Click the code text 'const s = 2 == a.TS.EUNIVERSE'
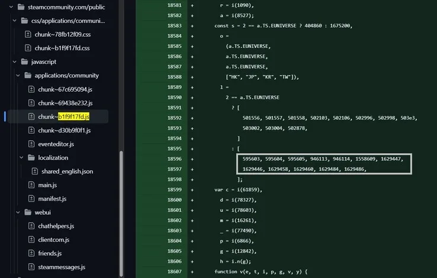The image size is (437, 278). tap(255, 25)
